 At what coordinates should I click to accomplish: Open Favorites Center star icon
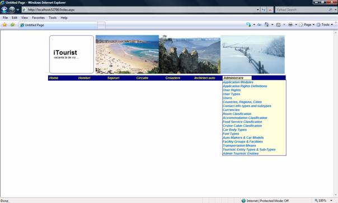(4, 25)
